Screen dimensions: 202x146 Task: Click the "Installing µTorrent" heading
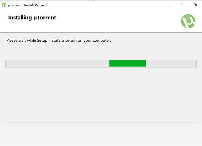click(32, 18)
